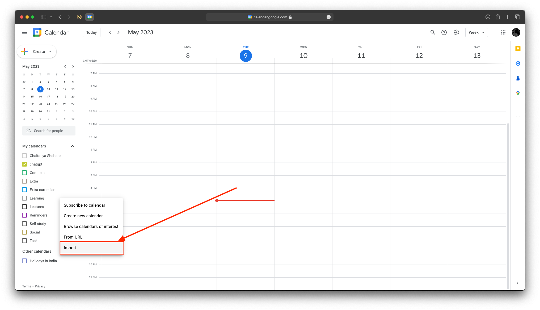
Task: Click the Create event button
Action: click(x=37, y=52)
